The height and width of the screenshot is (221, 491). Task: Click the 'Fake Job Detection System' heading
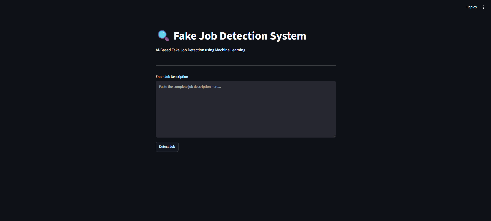(x=240, y=36)
